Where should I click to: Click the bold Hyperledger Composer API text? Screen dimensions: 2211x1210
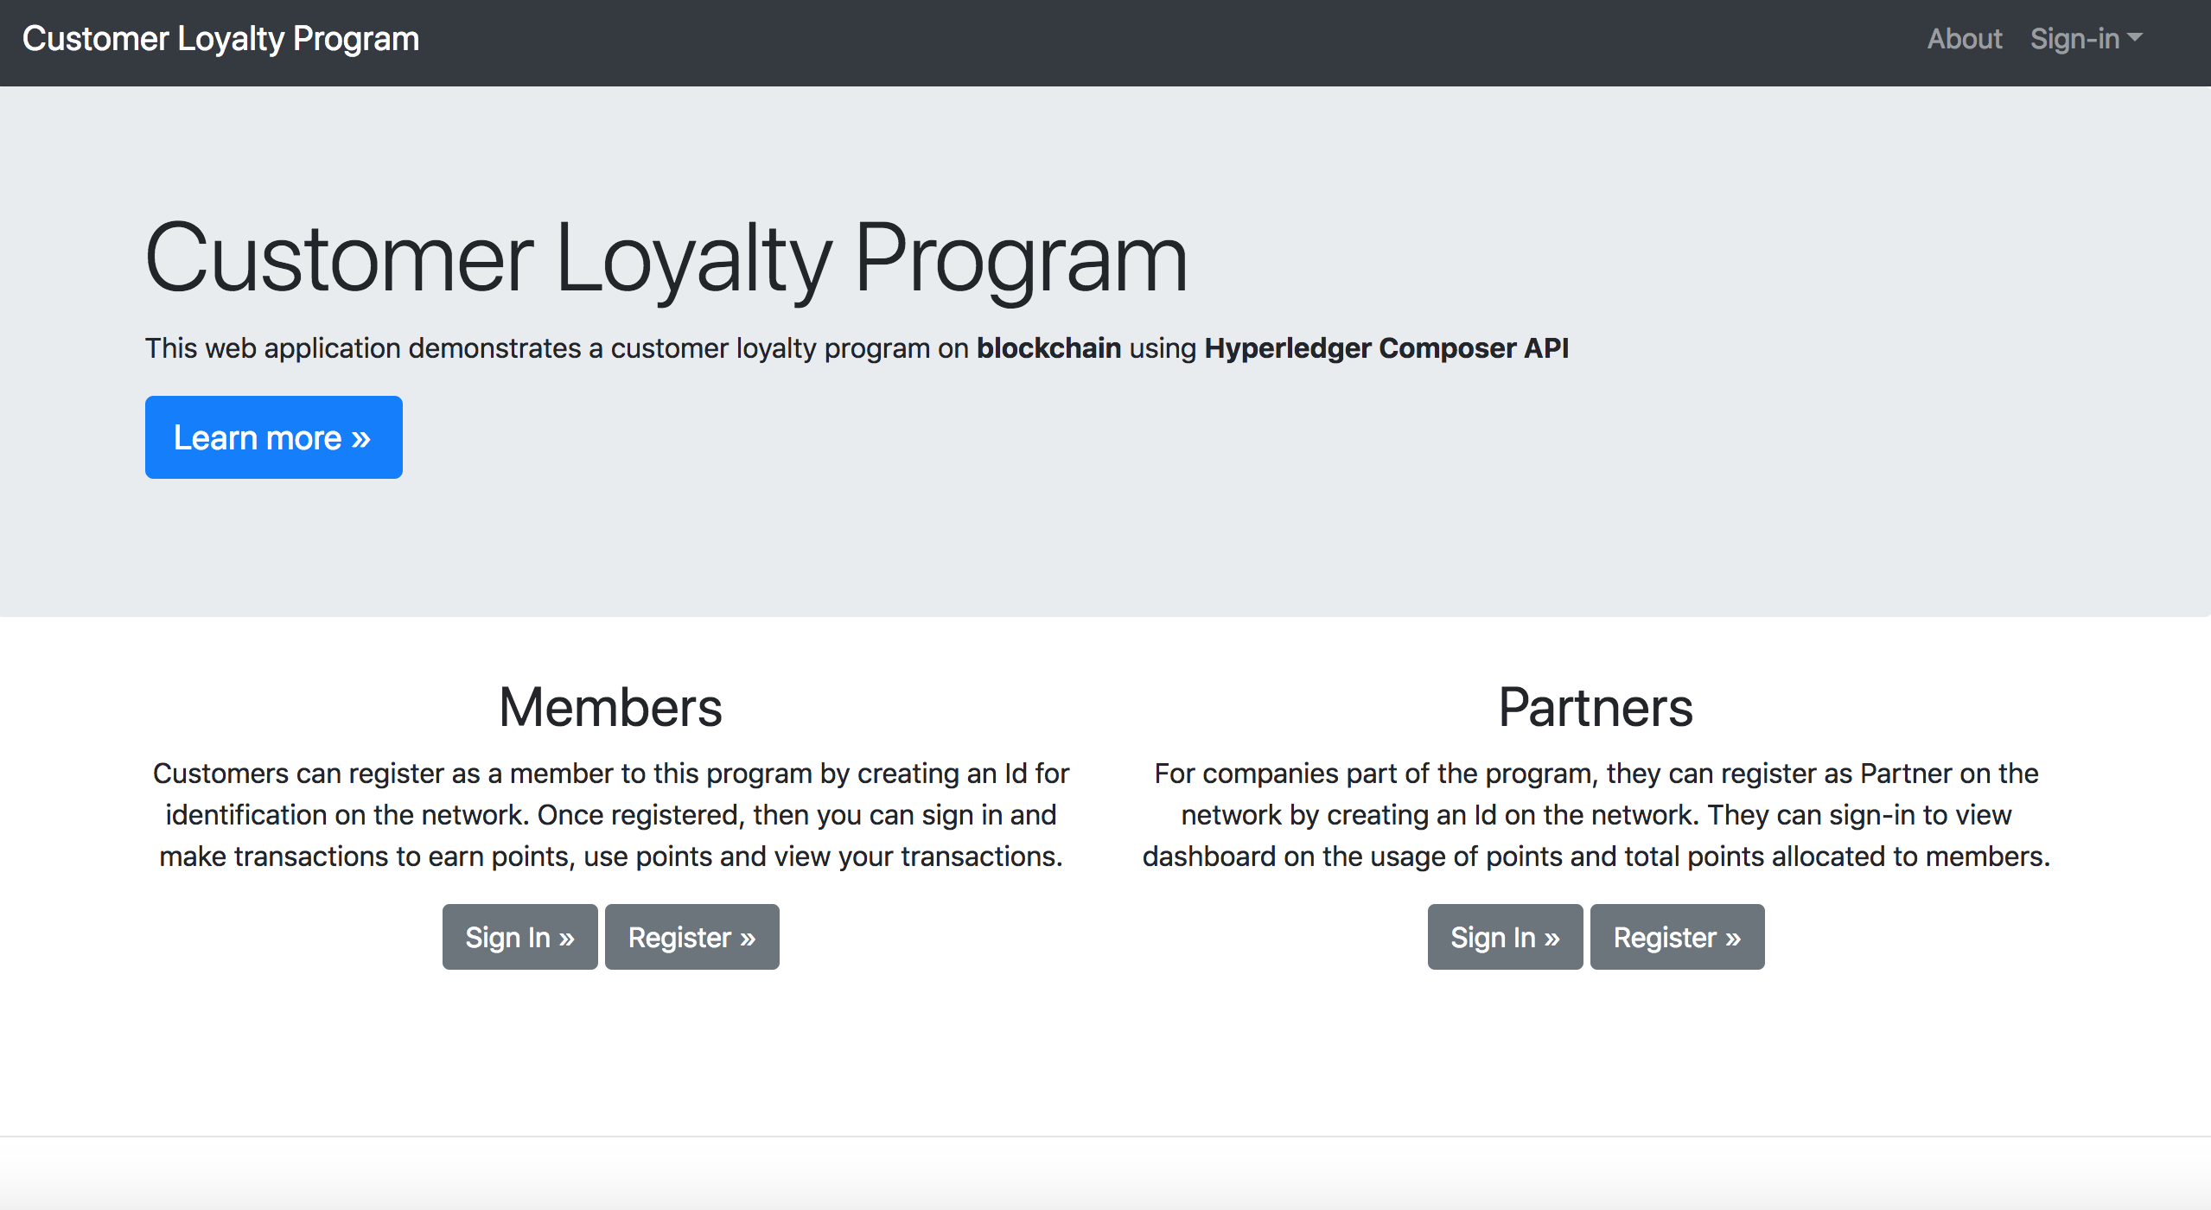click(1386, 347)
